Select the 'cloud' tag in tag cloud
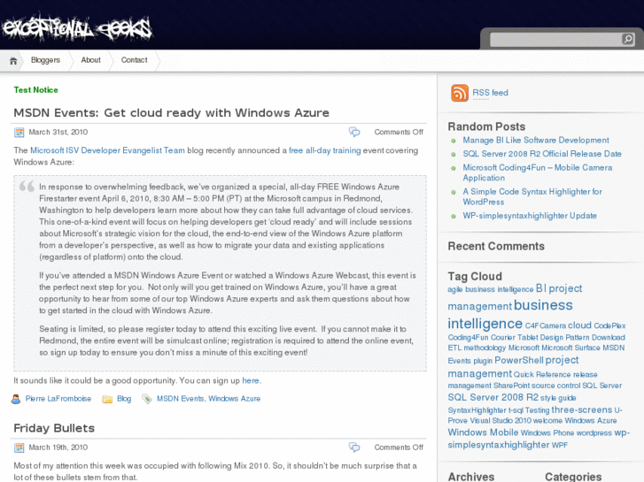 (x=579, y=325)
